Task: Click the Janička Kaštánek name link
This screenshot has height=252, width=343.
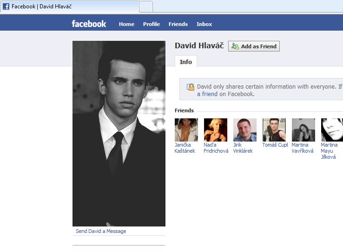Action: (185, 148)
